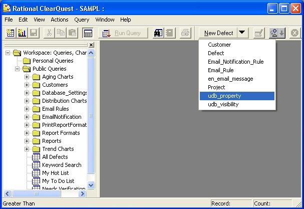Choose Email_Rule from the record type list

pyautogui.click(x=237, y=70)
